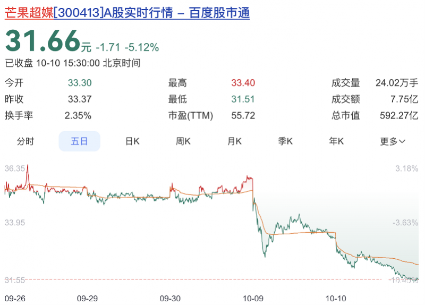Select the 09-26 date on the axis
The width and height of the screenshot is (425, 305).
point(15,298)
